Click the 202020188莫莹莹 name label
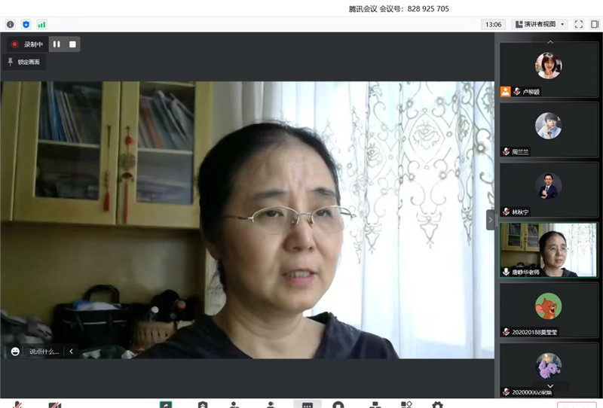Image resolution: width=603 pixels, height=408 pixels. point(534,332)
